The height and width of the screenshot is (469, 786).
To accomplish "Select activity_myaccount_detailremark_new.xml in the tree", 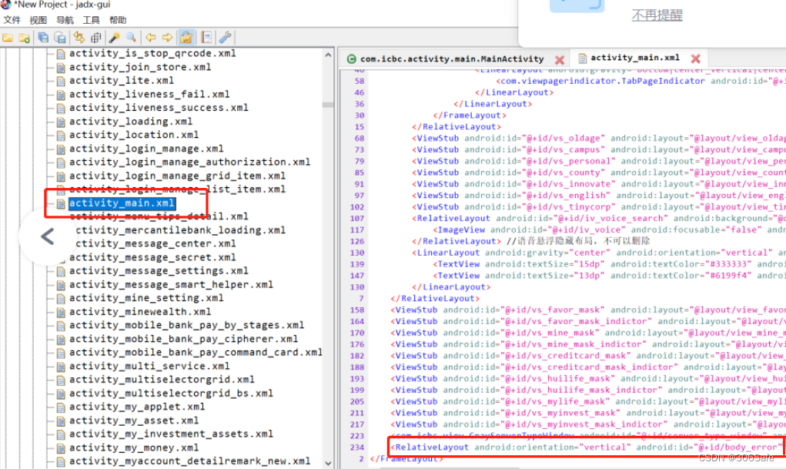I will tap(189, 461).
